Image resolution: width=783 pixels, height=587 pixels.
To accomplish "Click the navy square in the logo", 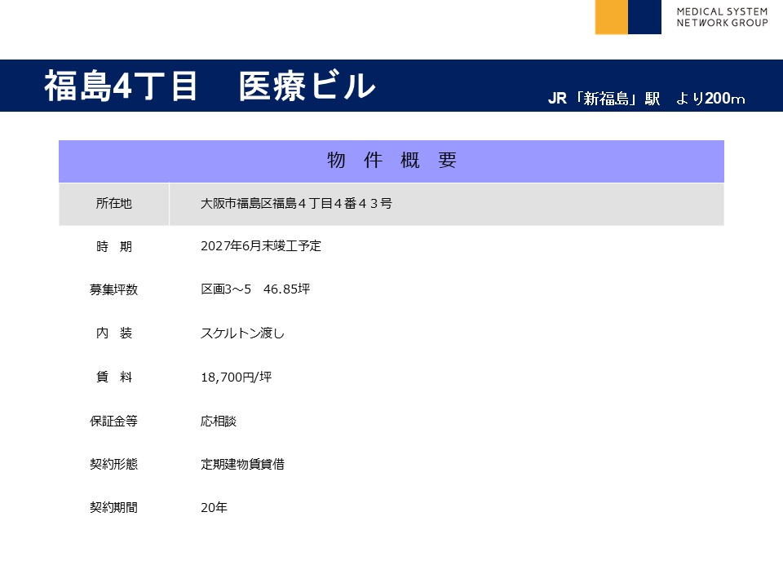I will (x=645, y=17).
